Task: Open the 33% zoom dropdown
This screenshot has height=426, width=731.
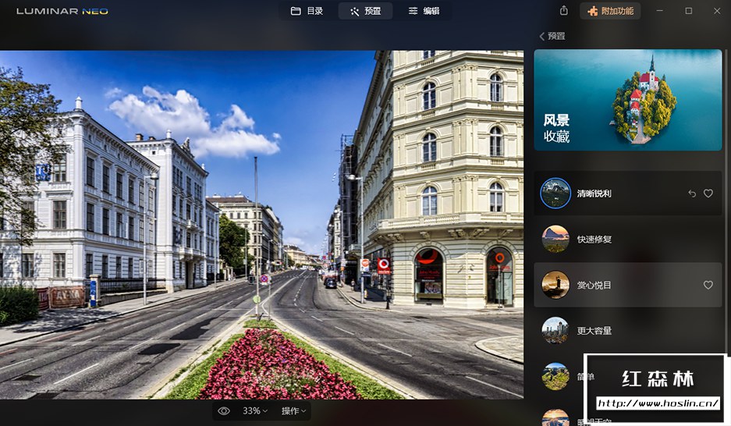Action: coord(255,410)
